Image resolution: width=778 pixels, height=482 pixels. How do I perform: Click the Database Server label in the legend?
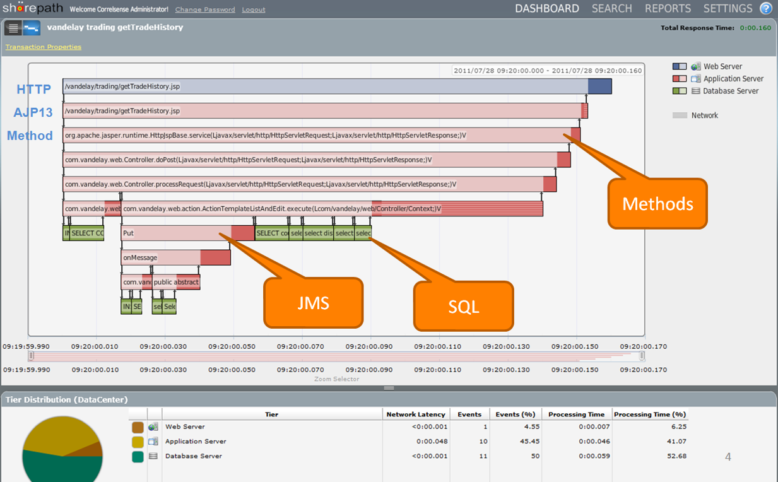(x=731, y=91)
